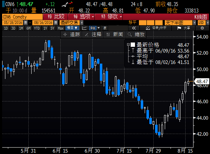Click 95 比较 compare button

pos(55,17)
